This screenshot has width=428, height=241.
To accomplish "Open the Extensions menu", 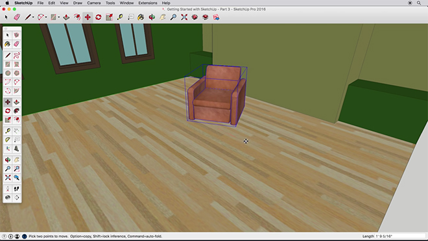I will tap(148, 3).
